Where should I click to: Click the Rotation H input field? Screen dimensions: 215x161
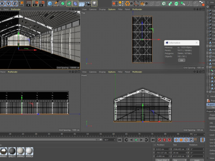click(x=197, y=149)
